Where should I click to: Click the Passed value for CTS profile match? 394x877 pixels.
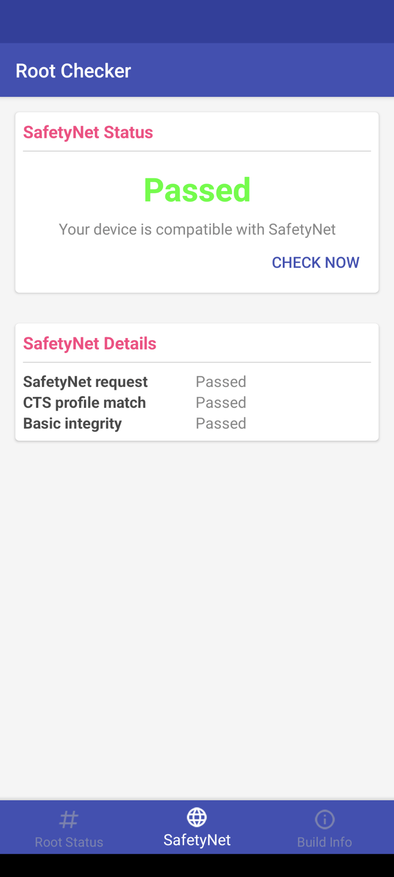click(221, 403)
